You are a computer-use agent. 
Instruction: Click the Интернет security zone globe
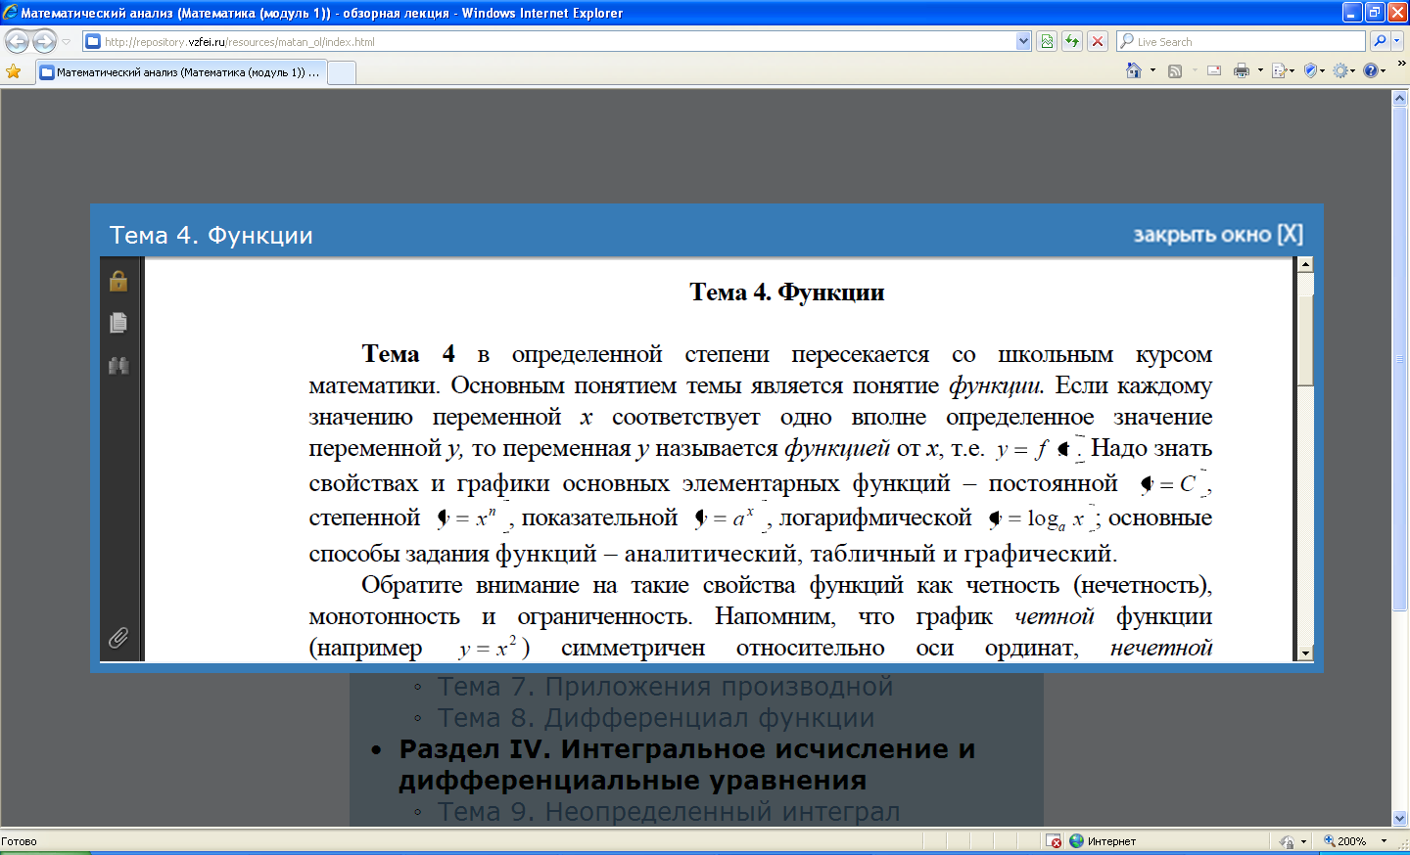1077,841
